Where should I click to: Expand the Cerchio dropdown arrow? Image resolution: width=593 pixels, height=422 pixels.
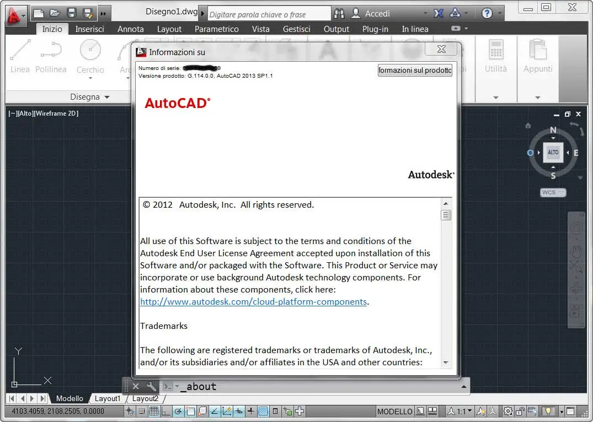[x=90, y=78]
